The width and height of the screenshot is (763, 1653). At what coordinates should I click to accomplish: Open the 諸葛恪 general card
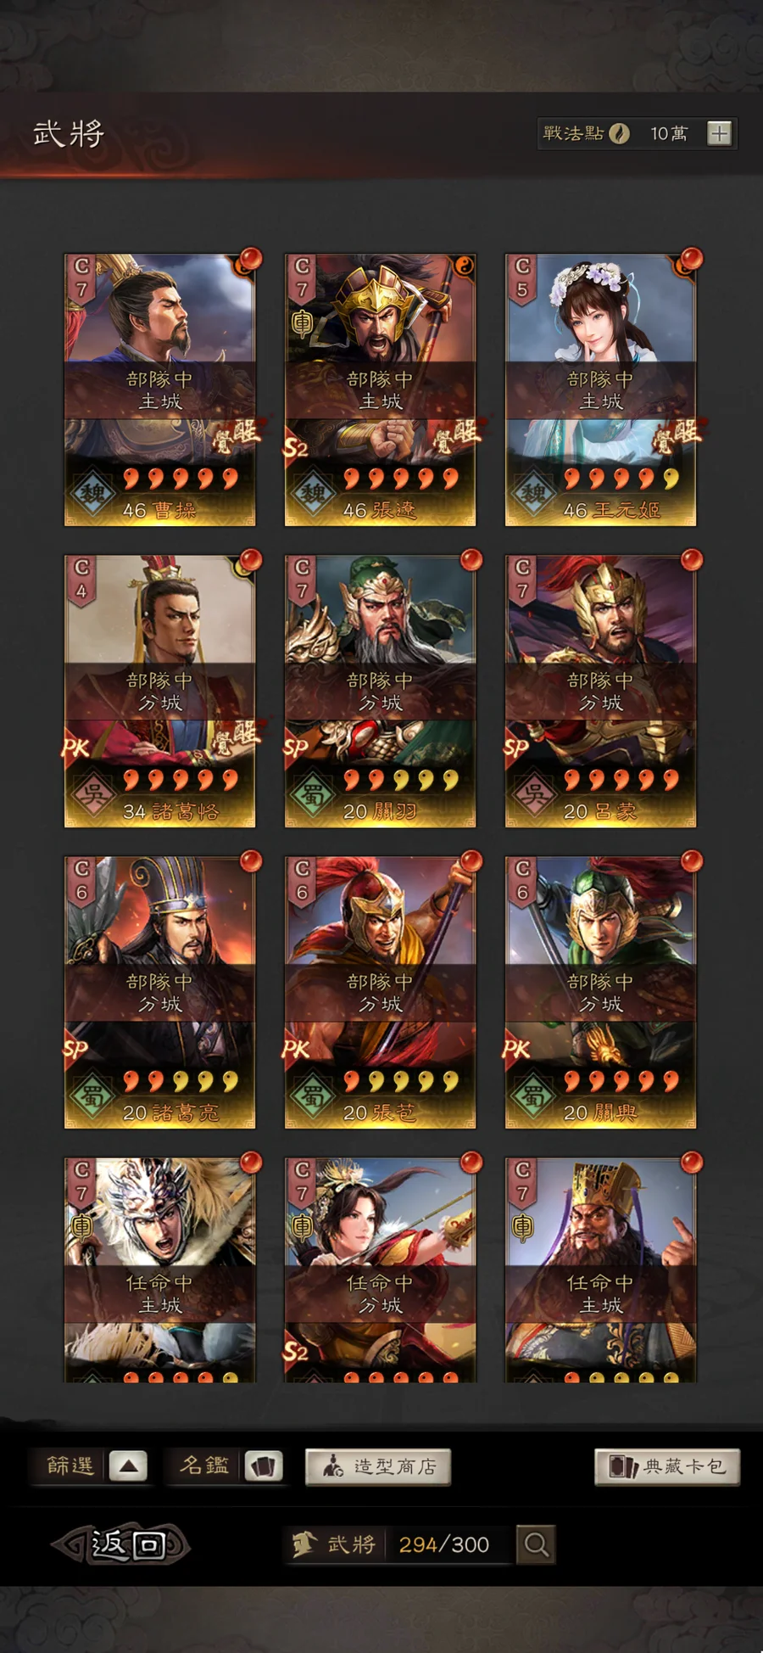[x=159, y=691]
